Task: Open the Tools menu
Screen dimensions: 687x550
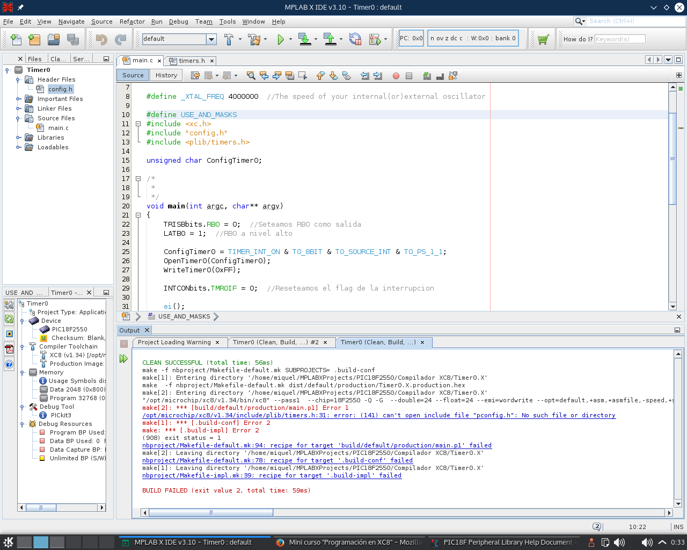Action: [228, 21]
